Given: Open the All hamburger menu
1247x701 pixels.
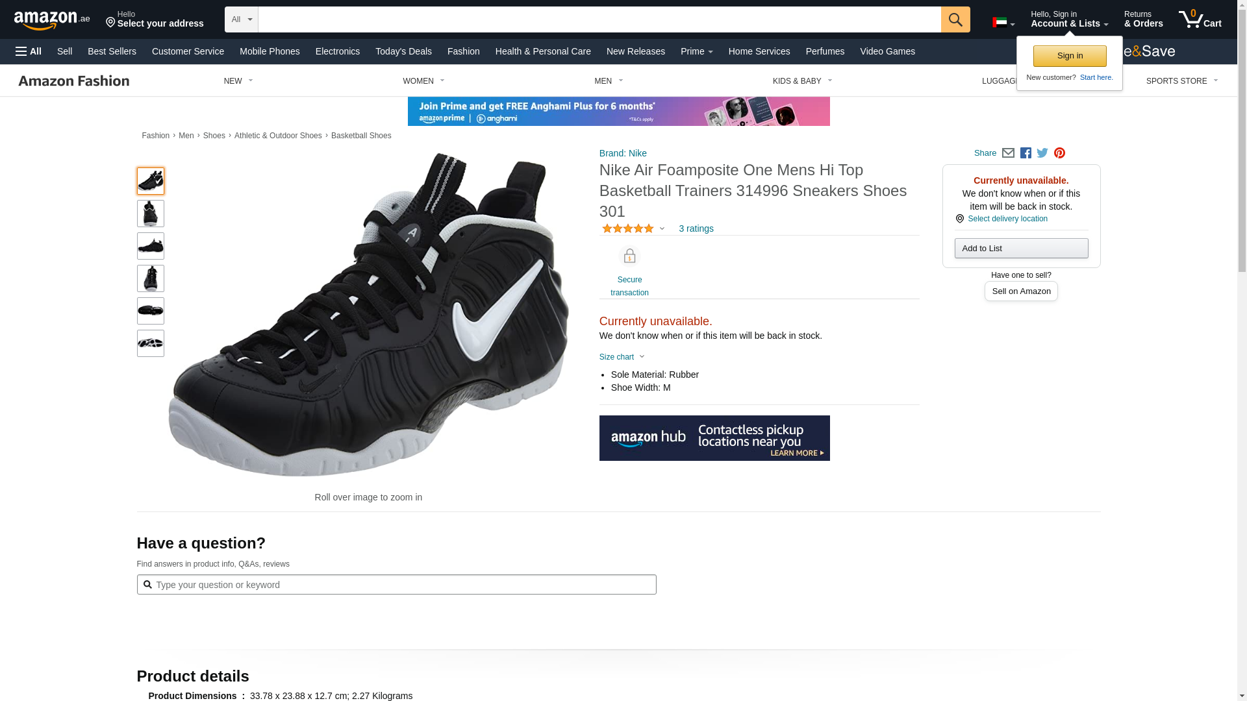Looking at the screenshot, I should click(29, 51).
